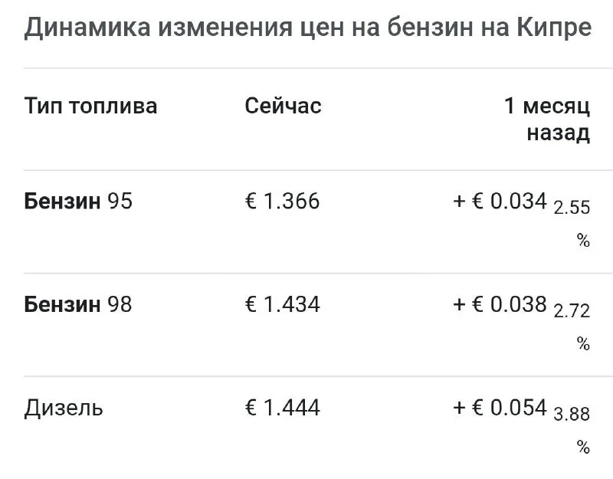The width and height of the screenshot is (613, 479).
Task: Click the 2.72 percentage value
Action: [572, 310]
